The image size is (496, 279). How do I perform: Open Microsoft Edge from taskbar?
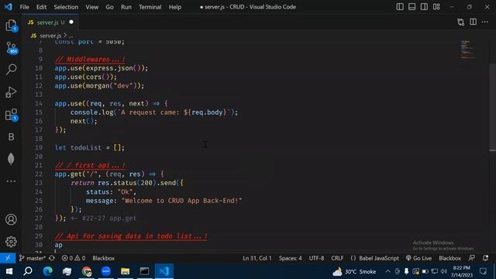tap(48, 271)
